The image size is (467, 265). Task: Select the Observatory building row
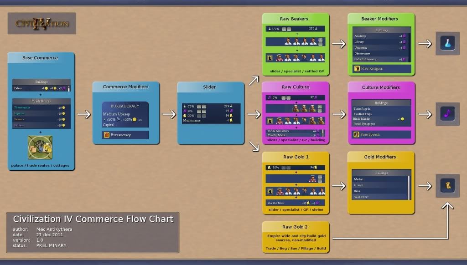pos(380,54)
